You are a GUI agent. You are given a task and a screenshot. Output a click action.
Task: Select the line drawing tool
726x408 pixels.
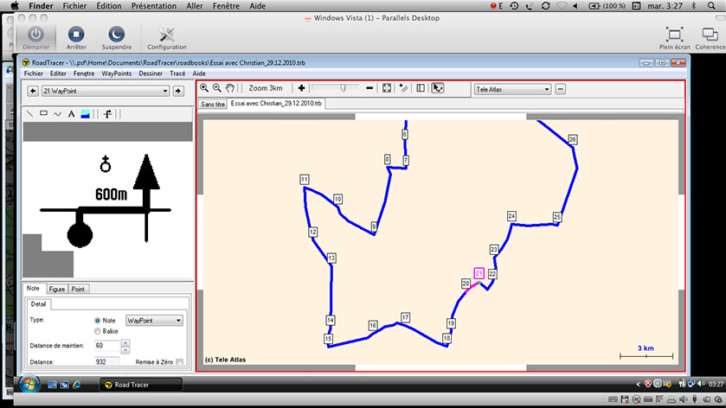(x=29, y=113)
